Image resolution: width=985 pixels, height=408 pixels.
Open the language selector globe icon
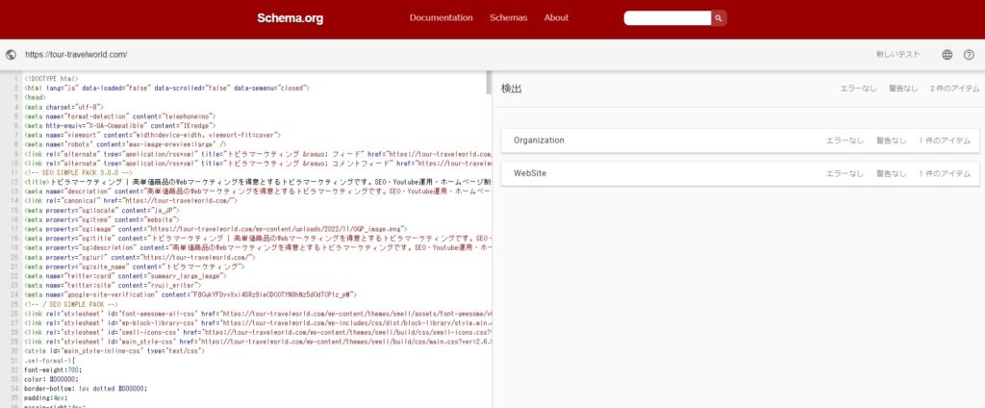947,55
